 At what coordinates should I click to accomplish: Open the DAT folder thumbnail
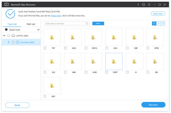tap(52, 86)
